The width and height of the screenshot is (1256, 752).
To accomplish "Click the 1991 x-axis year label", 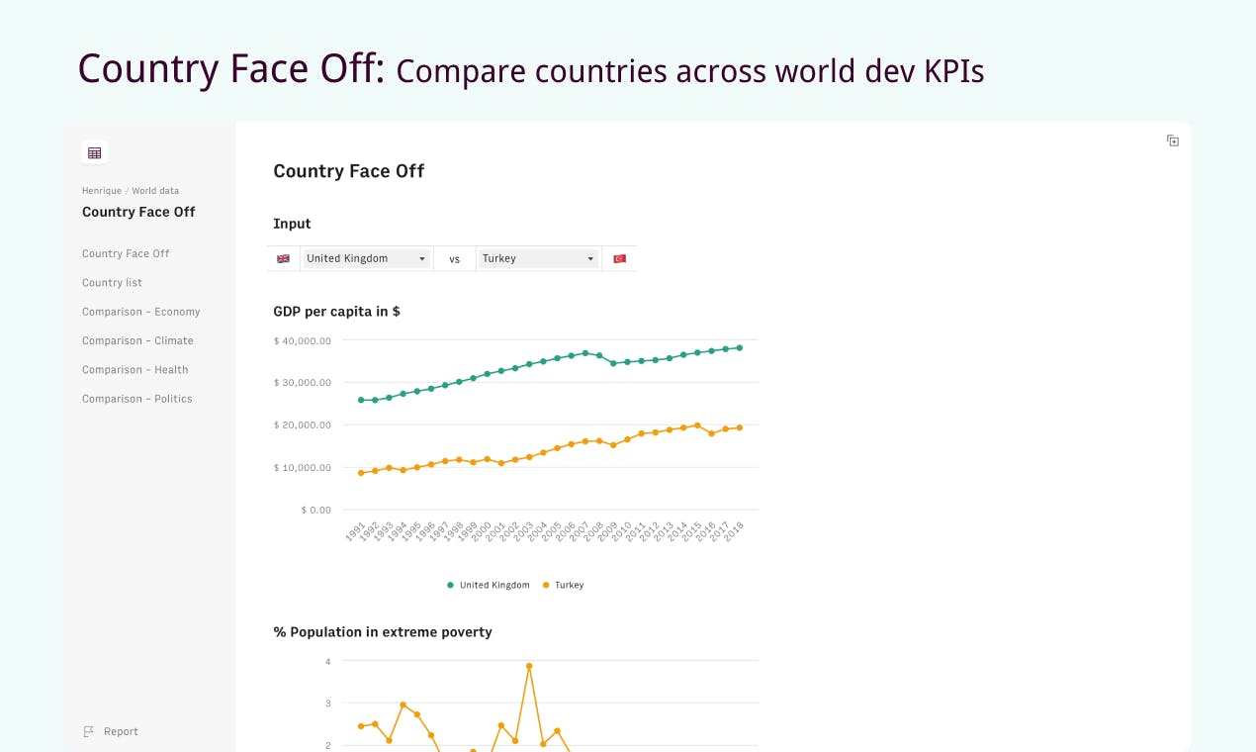I will [x=356, y=531].
